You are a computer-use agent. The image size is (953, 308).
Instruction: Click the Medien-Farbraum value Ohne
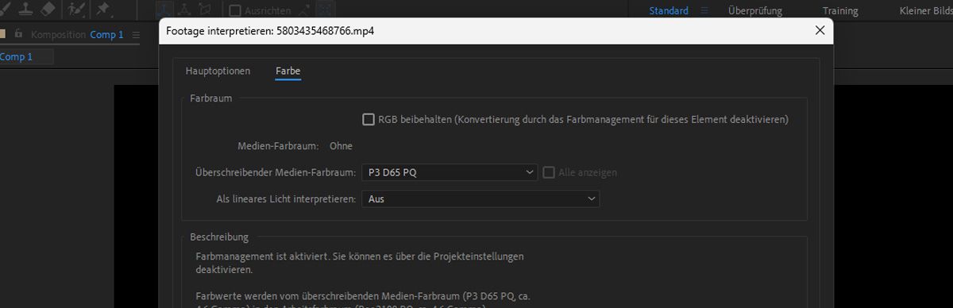tap(341, 146)
